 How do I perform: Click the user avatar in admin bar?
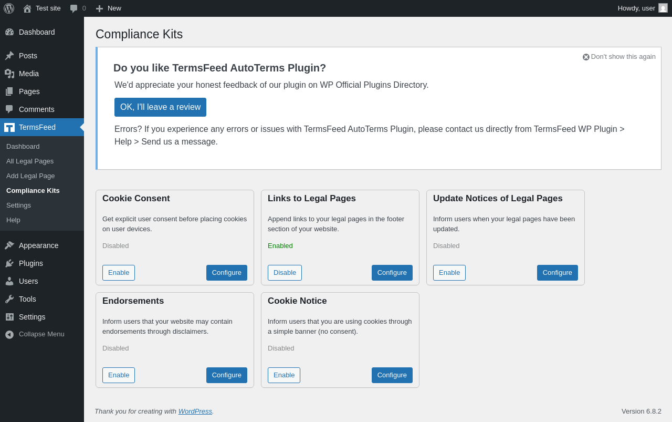(663, 8)
